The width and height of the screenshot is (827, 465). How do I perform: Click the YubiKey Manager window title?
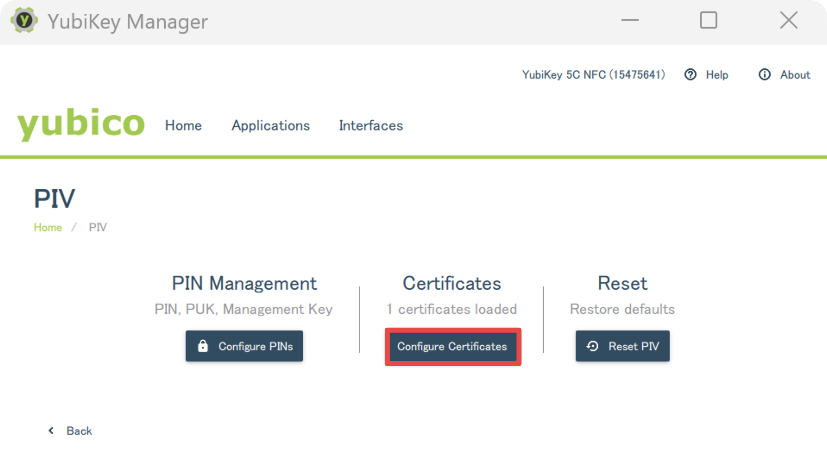pos(128,21)
